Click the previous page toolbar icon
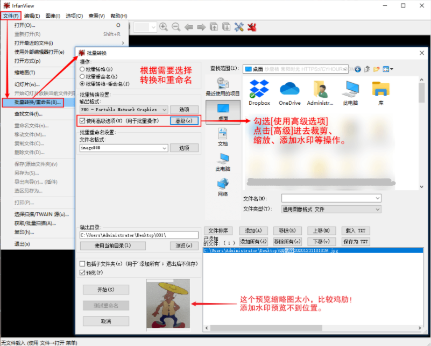This screenshot has width=431, height=346. [214, 27]
